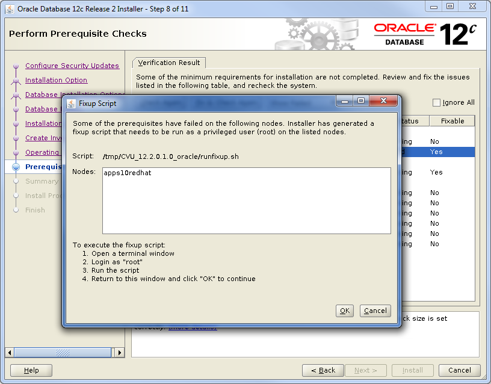
Task: Minimize the Oracle installer window
Action: [x=434, y=7]
